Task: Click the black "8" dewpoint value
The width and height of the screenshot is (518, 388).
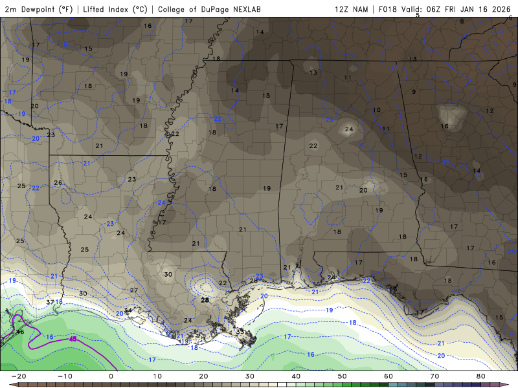Action: (x=462, y=22)
